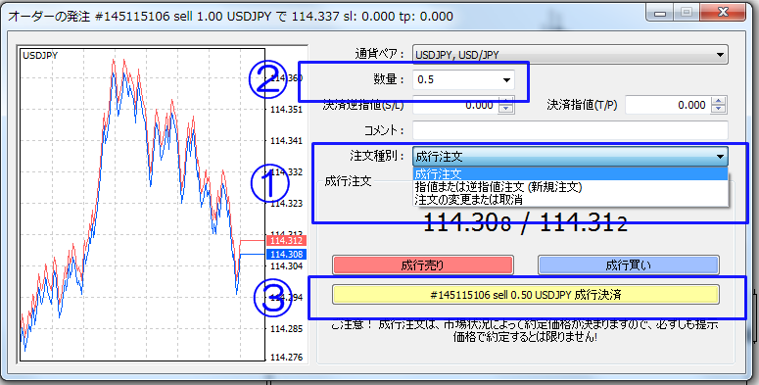759x385 pixels.
Task: Click the blue 成行買い button
Action: point(629,265)
